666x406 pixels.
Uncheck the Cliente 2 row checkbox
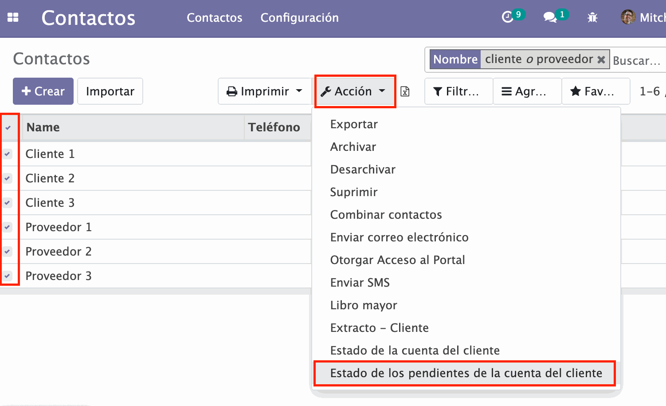(8, 178)
